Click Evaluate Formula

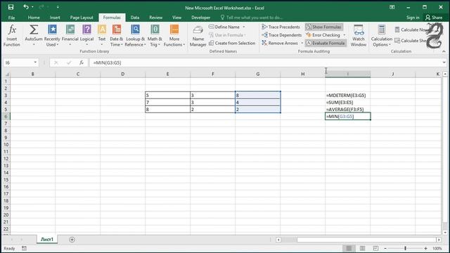(x=325, y=43)
